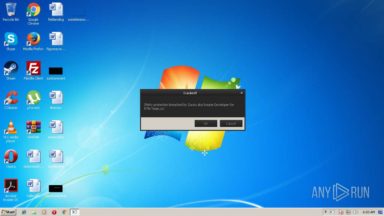Open Action Center flag tray icon
The width and height of the screenshot is (384, 216).
click(341, 212)
